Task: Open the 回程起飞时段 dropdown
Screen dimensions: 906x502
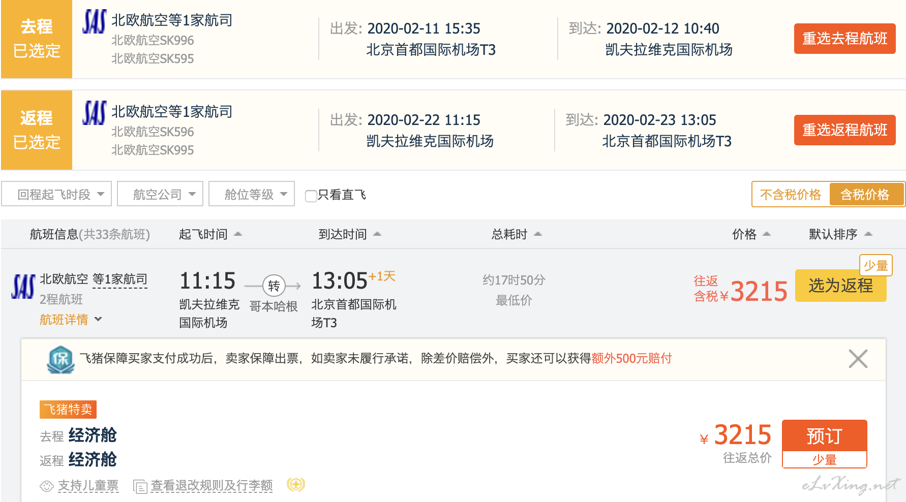Action: (x=56, y=194)
